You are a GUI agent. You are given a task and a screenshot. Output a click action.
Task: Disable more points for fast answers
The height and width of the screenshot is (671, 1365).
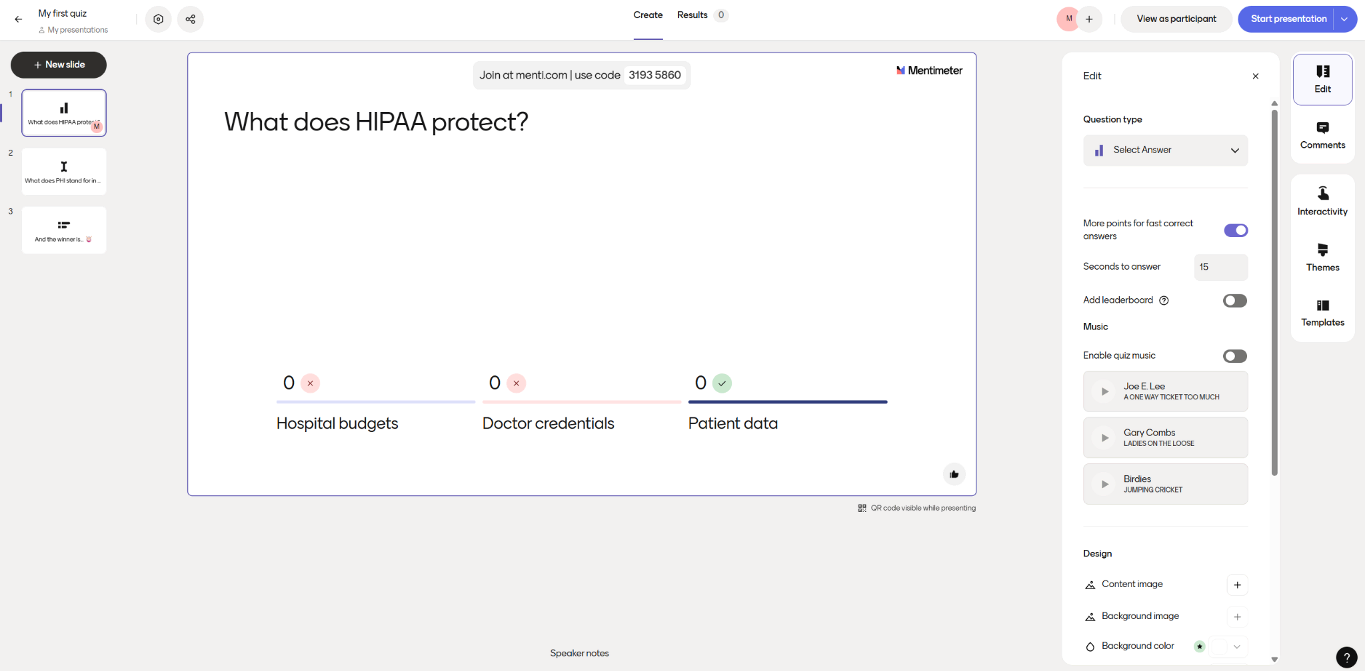click(x=1236, y=230)
